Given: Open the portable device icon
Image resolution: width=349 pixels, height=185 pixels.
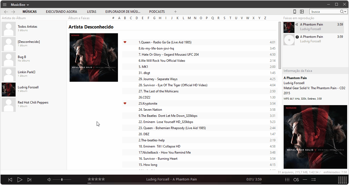Looking at the screenshot, I should [x=295, y=11].
